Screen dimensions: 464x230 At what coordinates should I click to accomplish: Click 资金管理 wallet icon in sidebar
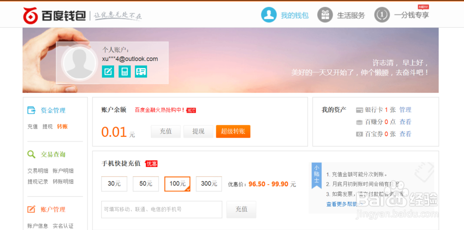coord(32,110)
